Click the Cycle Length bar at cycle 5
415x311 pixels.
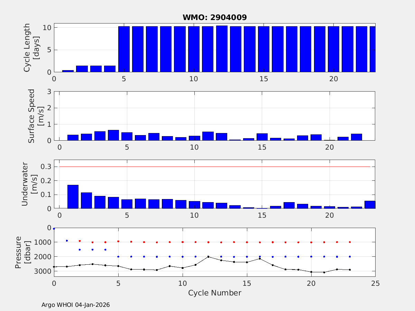124,49
